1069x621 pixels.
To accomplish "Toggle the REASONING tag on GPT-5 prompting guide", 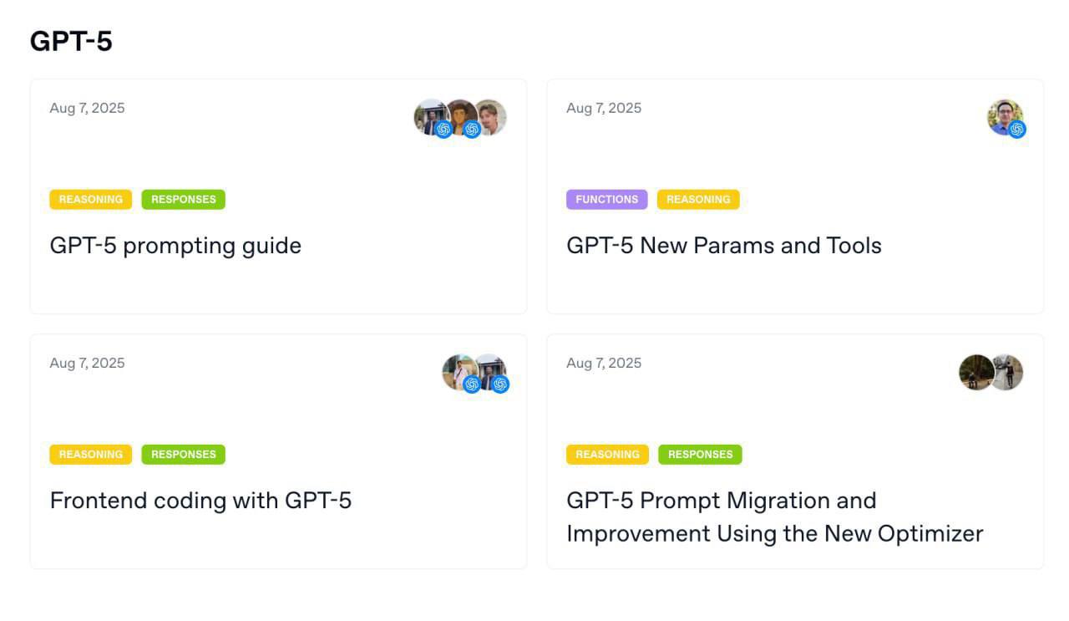I will (90, 199).
